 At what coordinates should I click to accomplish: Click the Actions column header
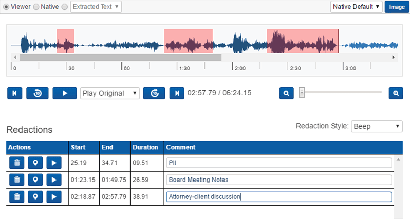tap(38, 147)
